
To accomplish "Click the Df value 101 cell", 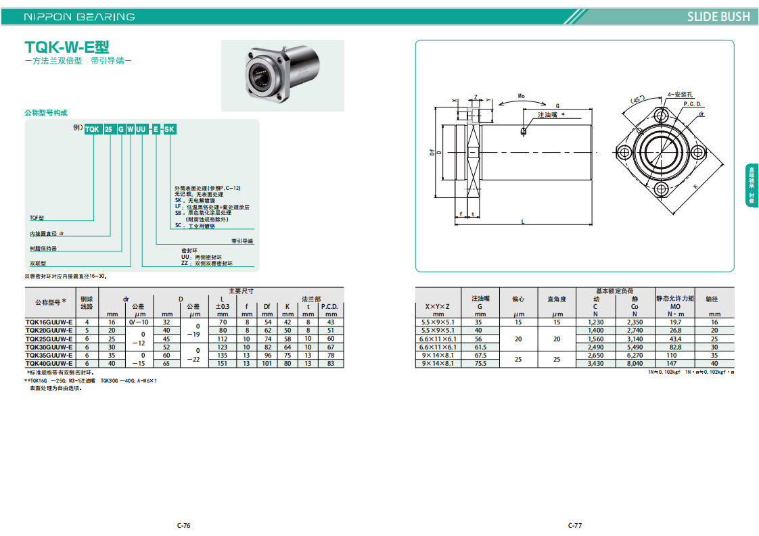I will coord(267,363).
